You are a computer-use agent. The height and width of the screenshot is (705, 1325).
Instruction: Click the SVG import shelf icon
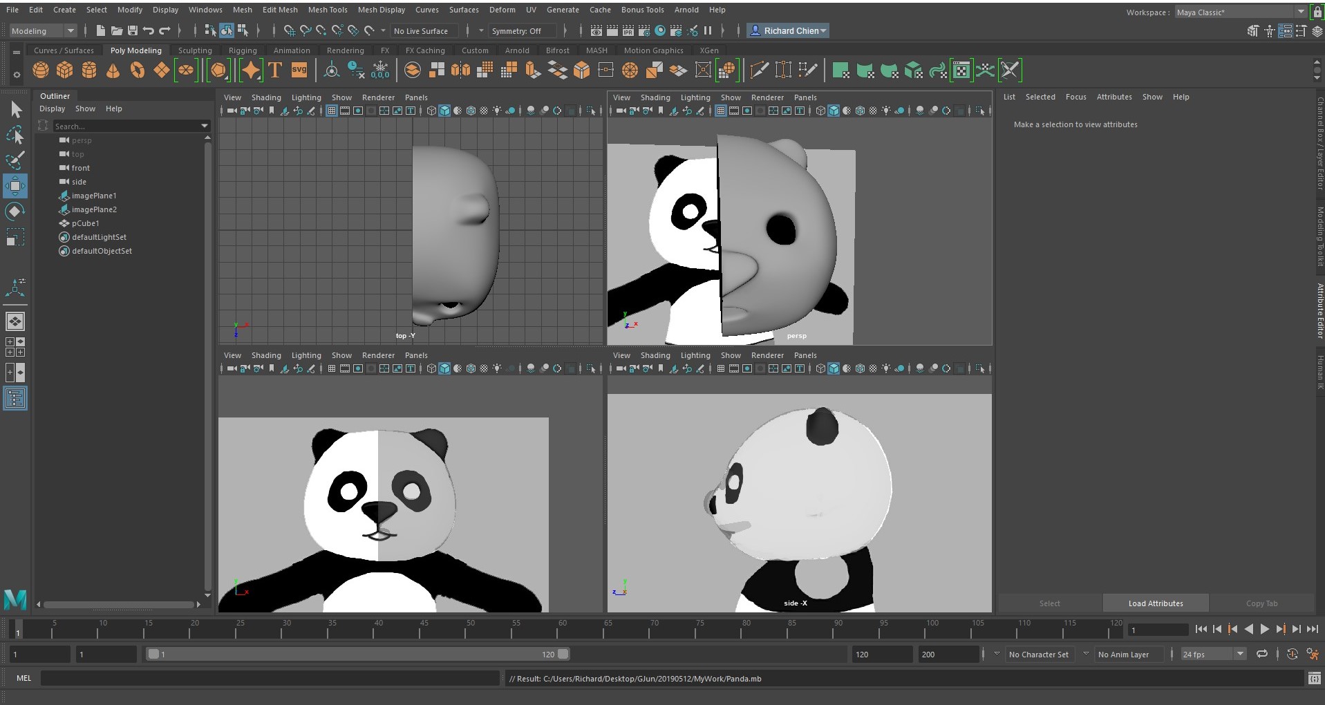point(299,70)
